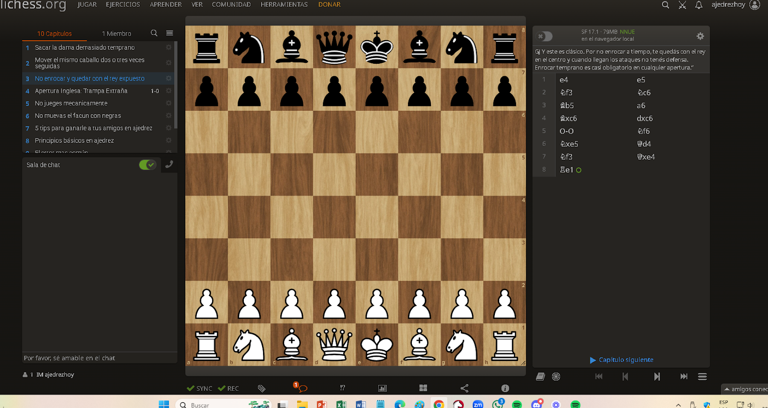Switch to the 10 Capítulos tab

pos(55,34)
